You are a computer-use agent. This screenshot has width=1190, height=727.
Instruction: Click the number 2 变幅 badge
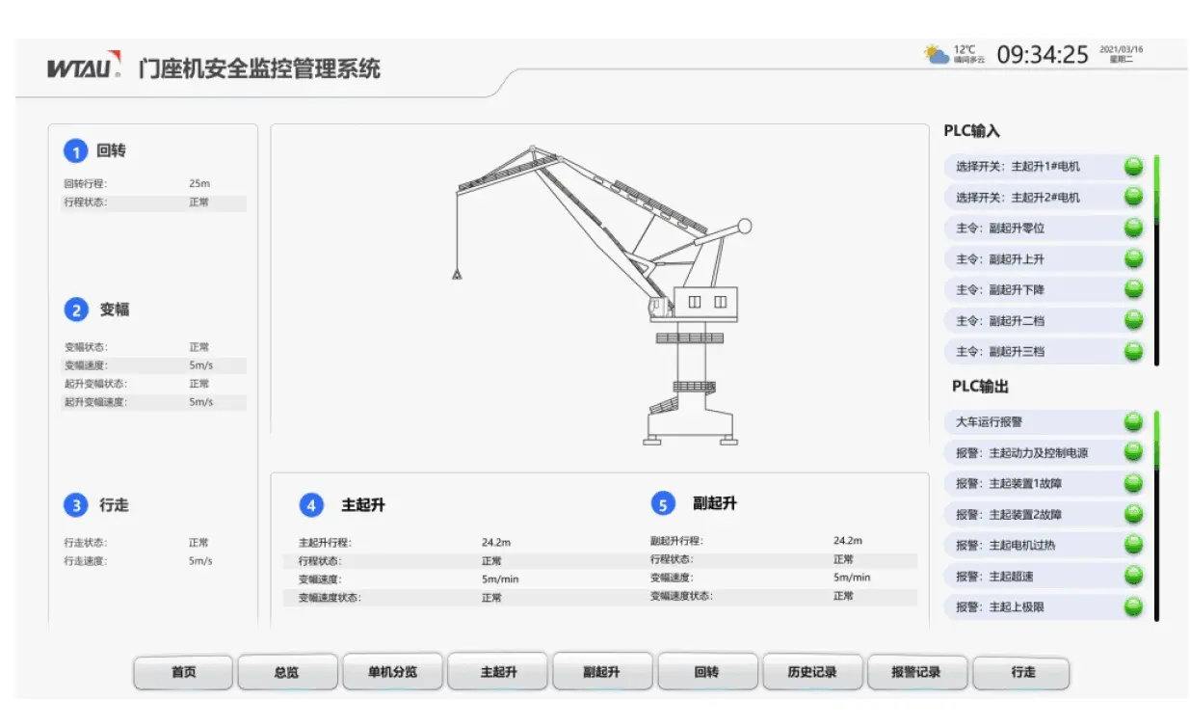pos(76,310)
